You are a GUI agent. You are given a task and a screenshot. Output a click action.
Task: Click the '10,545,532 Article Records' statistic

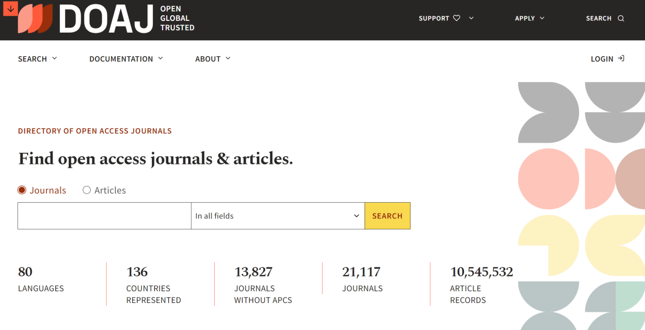coord(481,285)
